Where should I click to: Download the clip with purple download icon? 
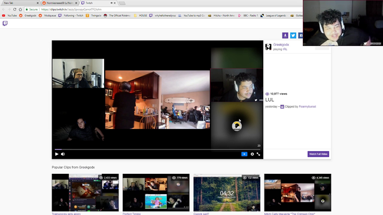click(x=285, y=35)
